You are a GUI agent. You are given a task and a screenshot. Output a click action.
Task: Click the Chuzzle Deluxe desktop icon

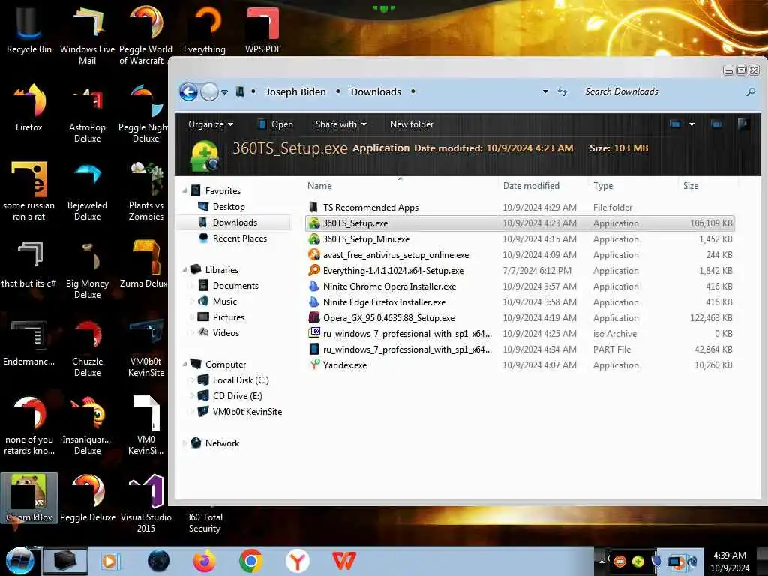pos(87,348)
